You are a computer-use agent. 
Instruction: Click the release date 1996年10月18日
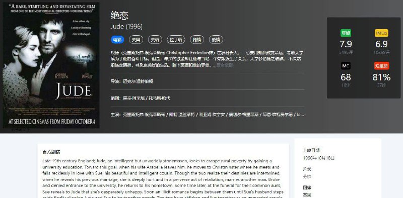pyautogui.click(x=319, y=158)
